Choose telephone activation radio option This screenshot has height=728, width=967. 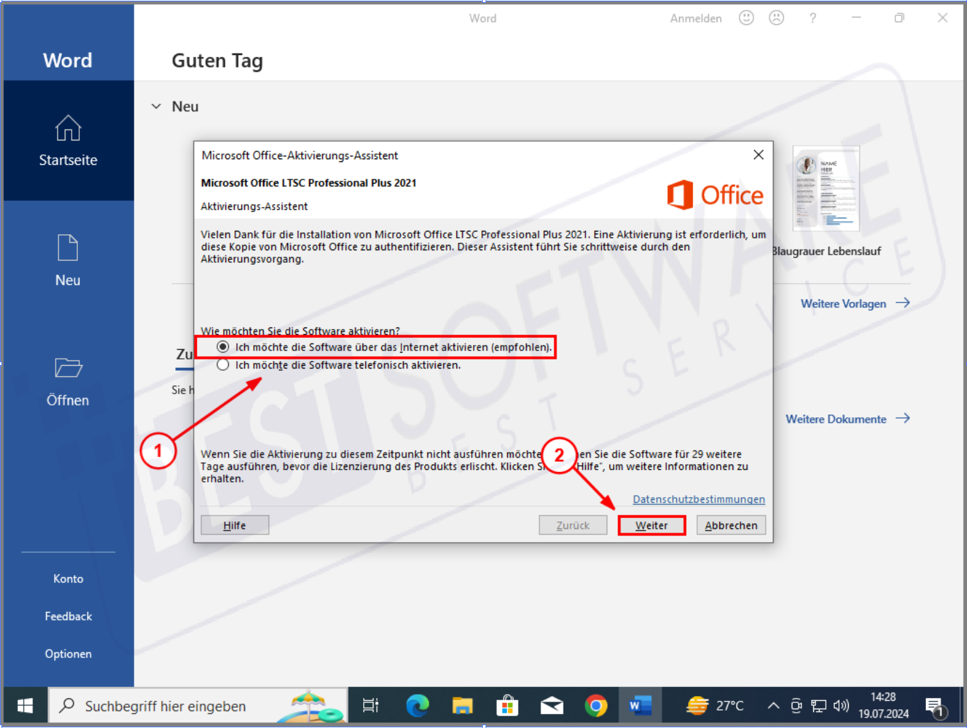(x=223, y=365)
